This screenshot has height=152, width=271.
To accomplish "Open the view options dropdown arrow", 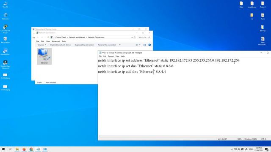I will pos(140,45).
